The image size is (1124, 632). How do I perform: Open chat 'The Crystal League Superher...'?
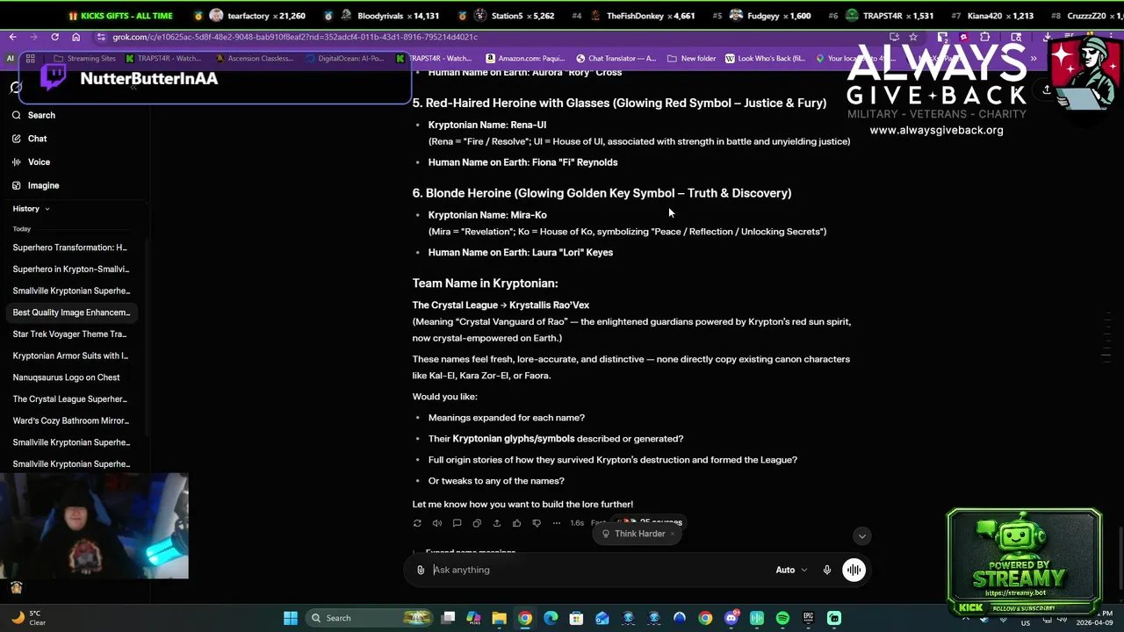click(70, 399)
